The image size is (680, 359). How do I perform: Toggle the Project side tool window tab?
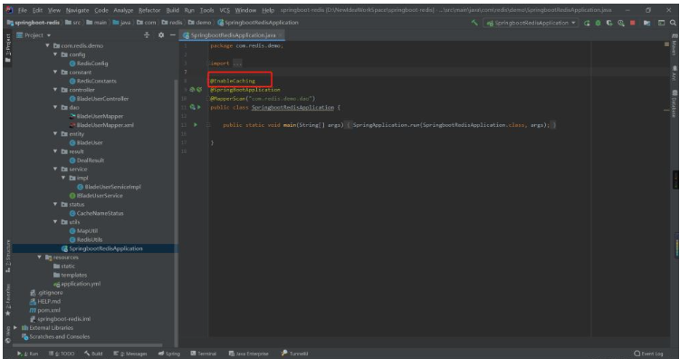tap(7, 48)
